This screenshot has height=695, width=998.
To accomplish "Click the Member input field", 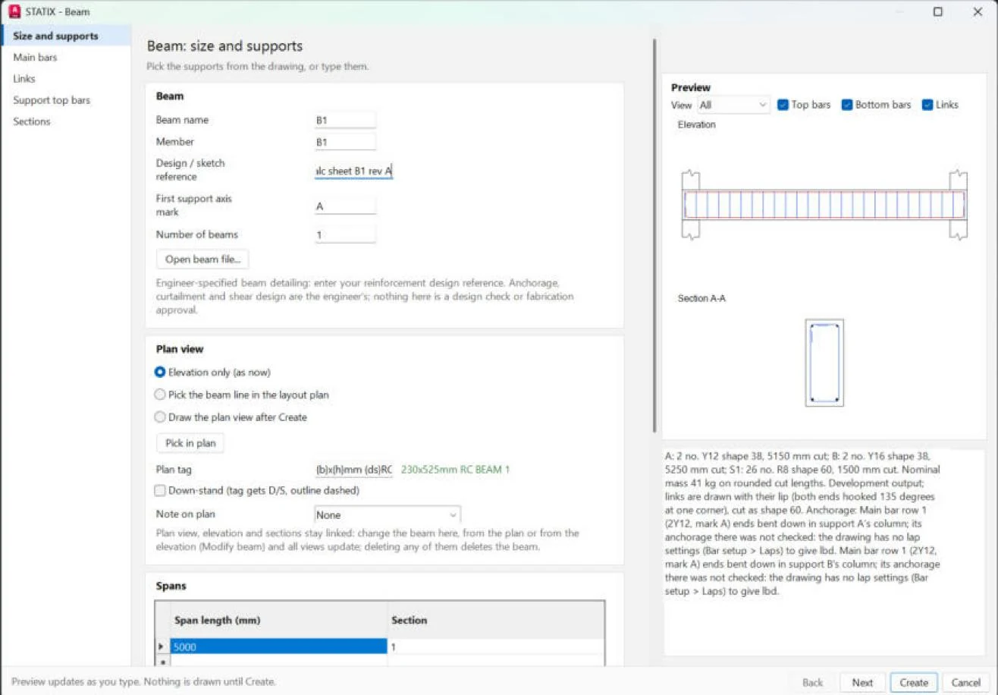I will click(346, 142).
